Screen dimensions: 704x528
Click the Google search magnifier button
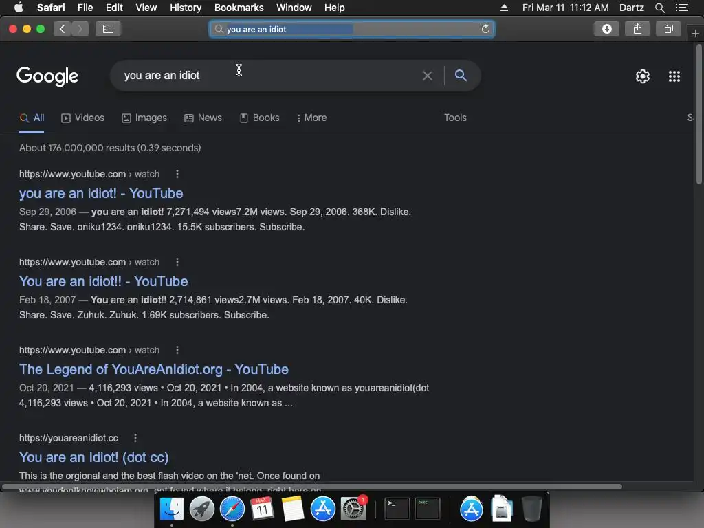[461, 76]
